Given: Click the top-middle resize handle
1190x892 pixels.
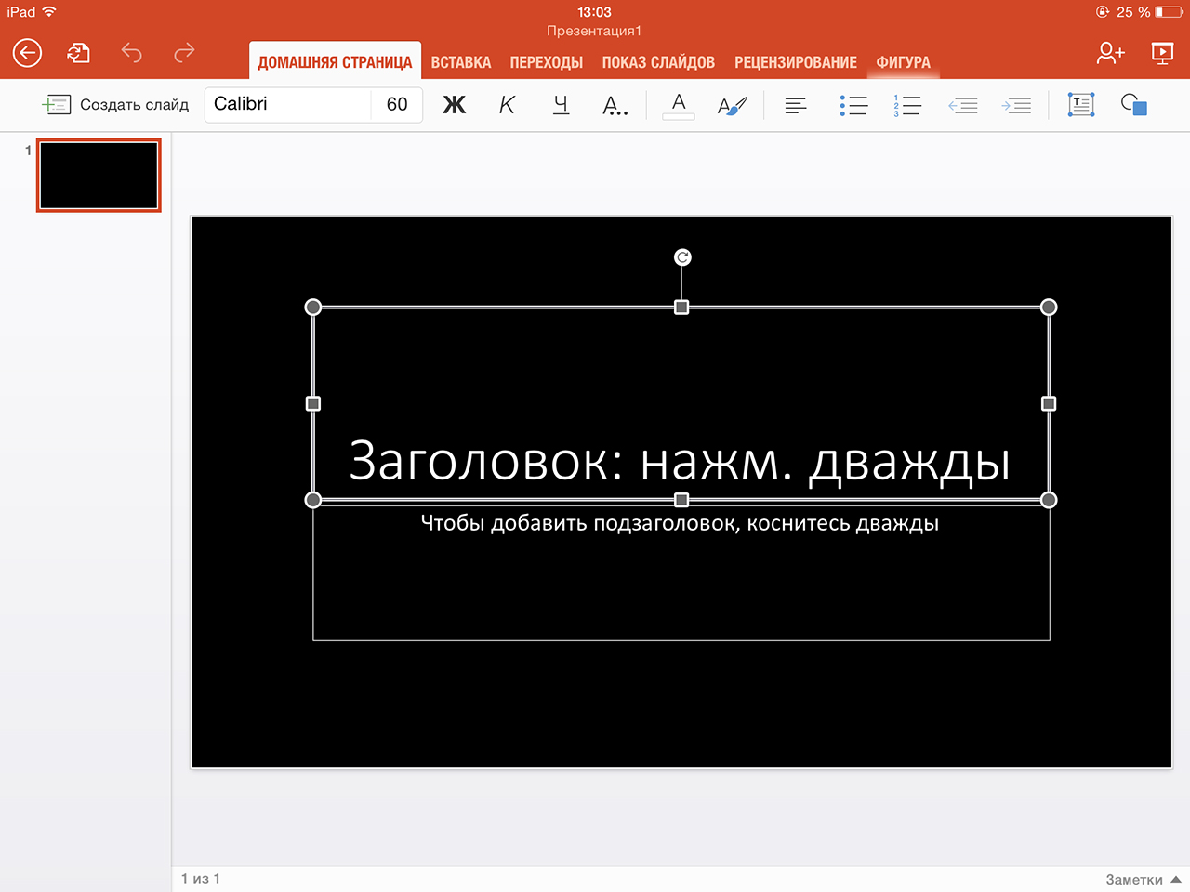Looking at the screenshot, I should (x=681, y=307).
